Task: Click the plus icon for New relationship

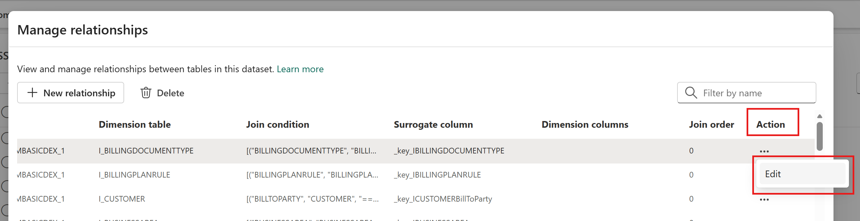Action: click(32, 93)
